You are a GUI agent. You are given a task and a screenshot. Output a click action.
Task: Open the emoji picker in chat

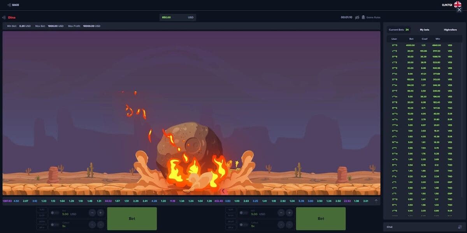(x=460, y=227)
